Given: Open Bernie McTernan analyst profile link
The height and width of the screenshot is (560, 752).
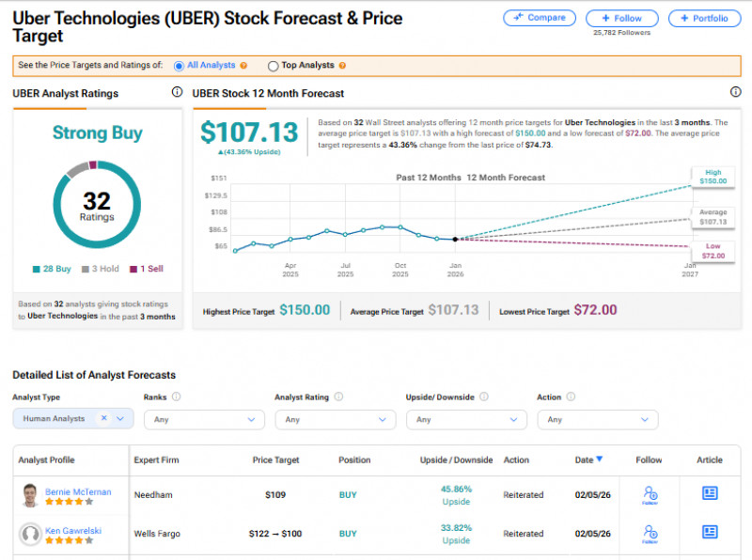Looking at the screenshot, I should (x=78, y=490).
